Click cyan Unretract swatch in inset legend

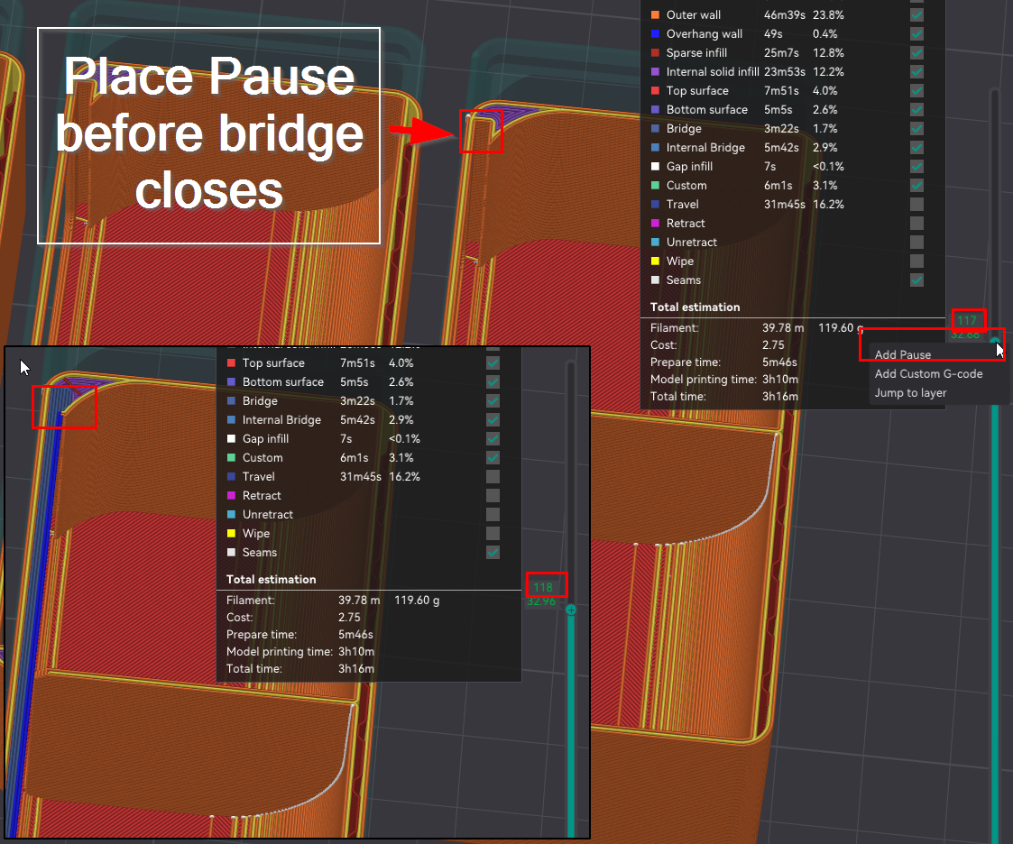pos(231,515)
